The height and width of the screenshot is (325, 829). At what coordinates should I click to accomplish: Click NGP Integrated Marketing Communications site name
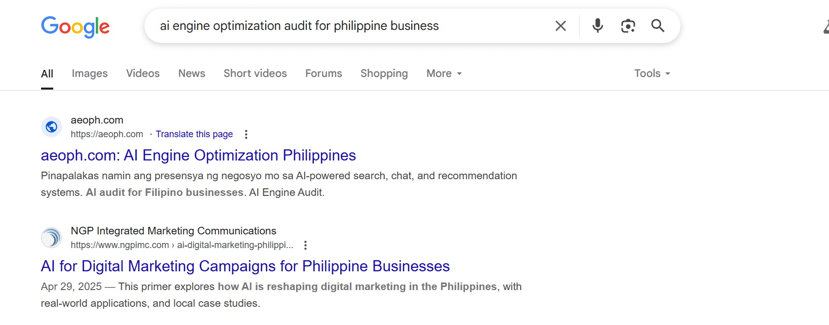[173, 231]
